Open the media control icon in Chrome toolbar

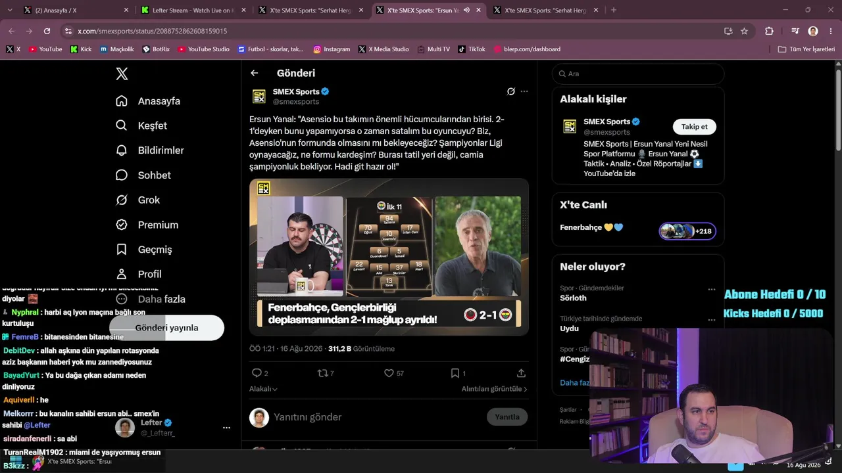(795, 31)
